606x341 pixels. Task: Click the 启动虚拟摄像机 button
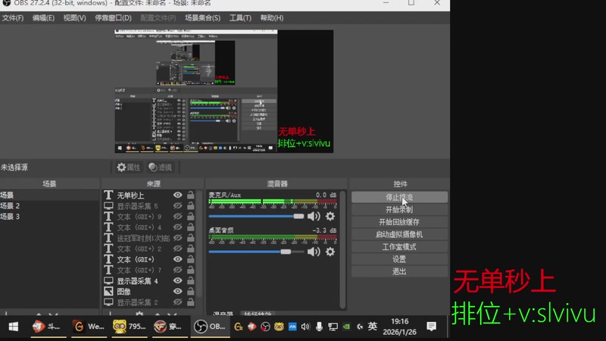click(400, 234)
